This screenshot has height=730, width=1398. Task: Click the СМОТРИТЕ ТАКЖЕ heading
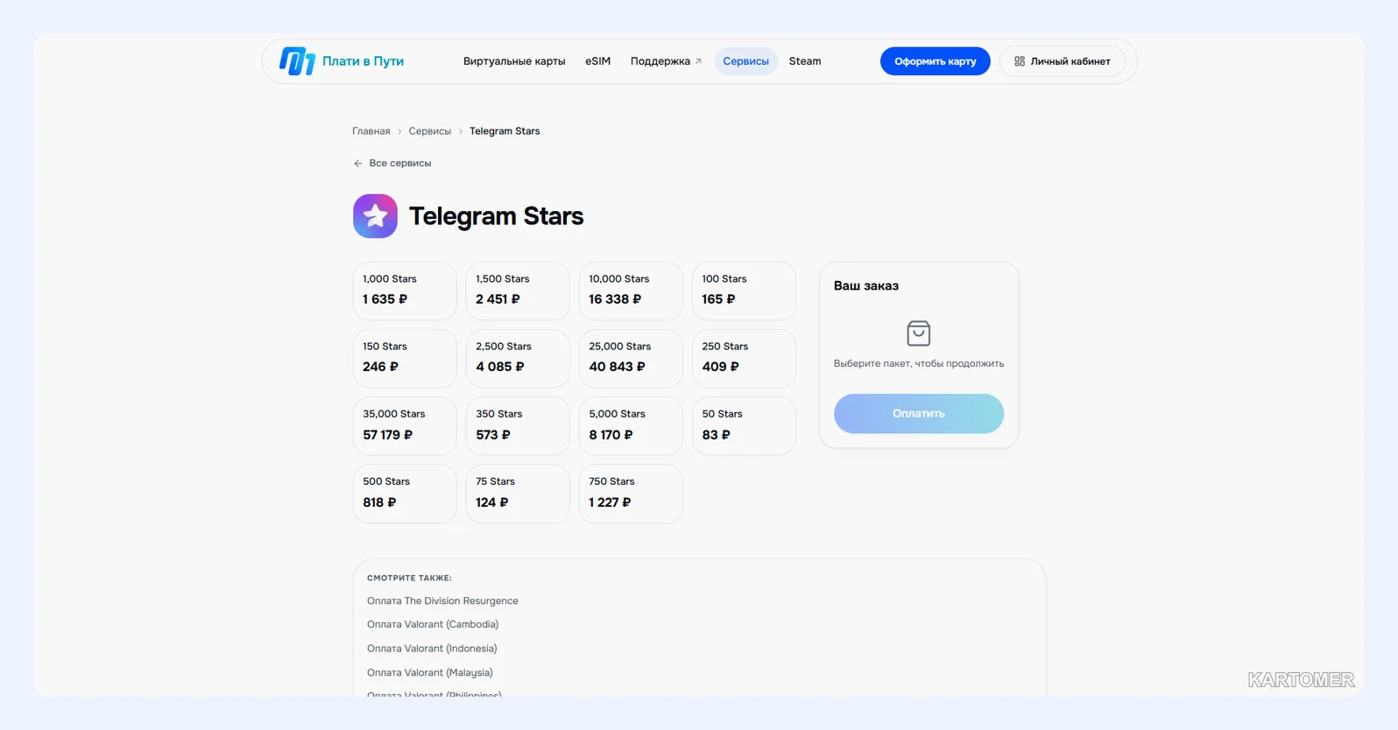tap(410, 579)
